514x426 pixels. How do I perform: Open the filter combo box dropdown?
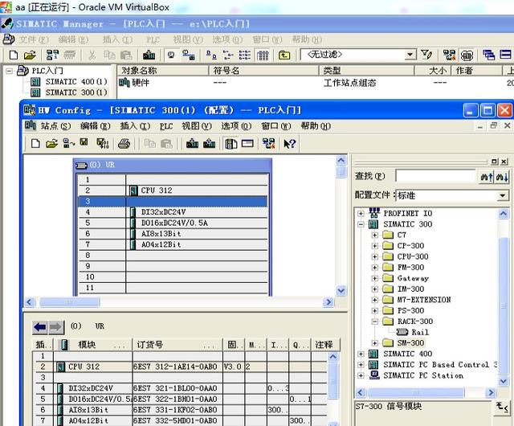[410, 55]
